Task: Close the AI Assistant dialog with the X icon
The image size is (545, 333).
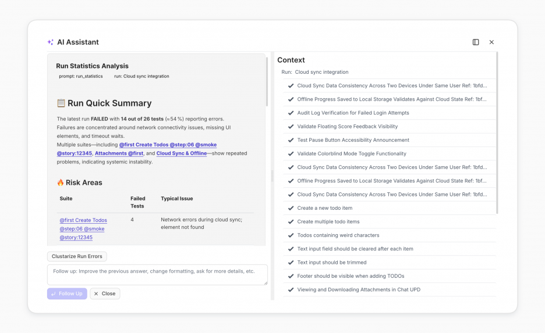Action: [x=491, y=42]
